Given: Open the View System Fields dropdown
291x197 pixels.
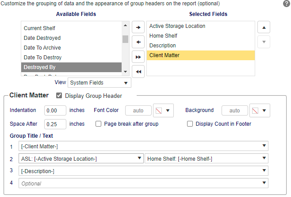Looking at the screenshot, I should pos(100,83).
